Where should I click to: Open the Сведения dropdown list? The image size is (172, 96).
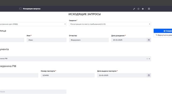[x=110, y=24]
